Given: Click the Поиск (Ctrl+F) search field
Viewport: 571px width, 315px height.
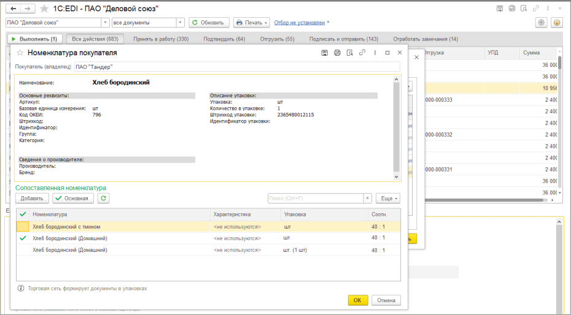Looking at the screenshot, I should pos(316,199).
